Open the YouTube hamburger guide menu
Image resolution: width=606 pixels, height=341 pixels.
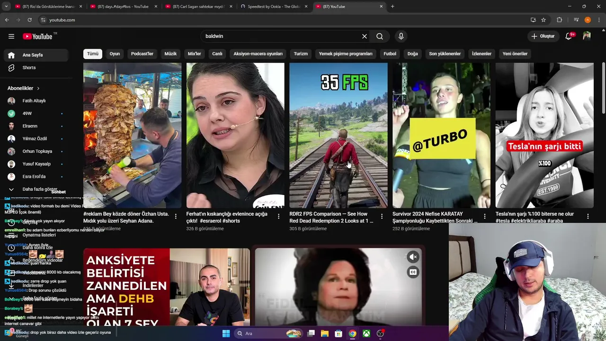11,36
